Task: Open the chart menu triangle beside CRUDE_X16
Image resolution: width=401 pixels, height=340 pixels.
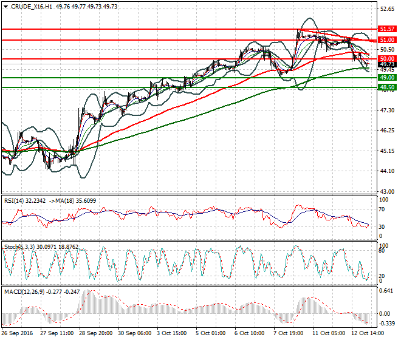Action: [5, 7]
